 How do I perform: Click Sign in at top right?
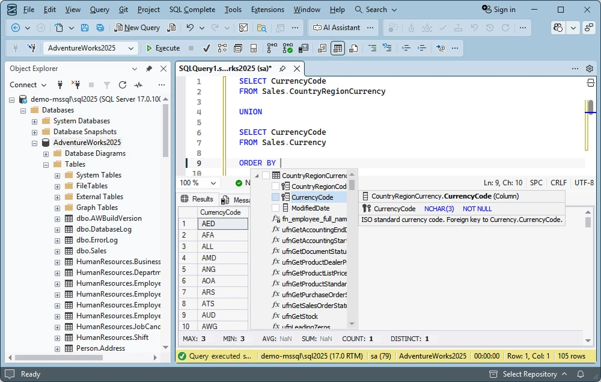coord(499,10)
